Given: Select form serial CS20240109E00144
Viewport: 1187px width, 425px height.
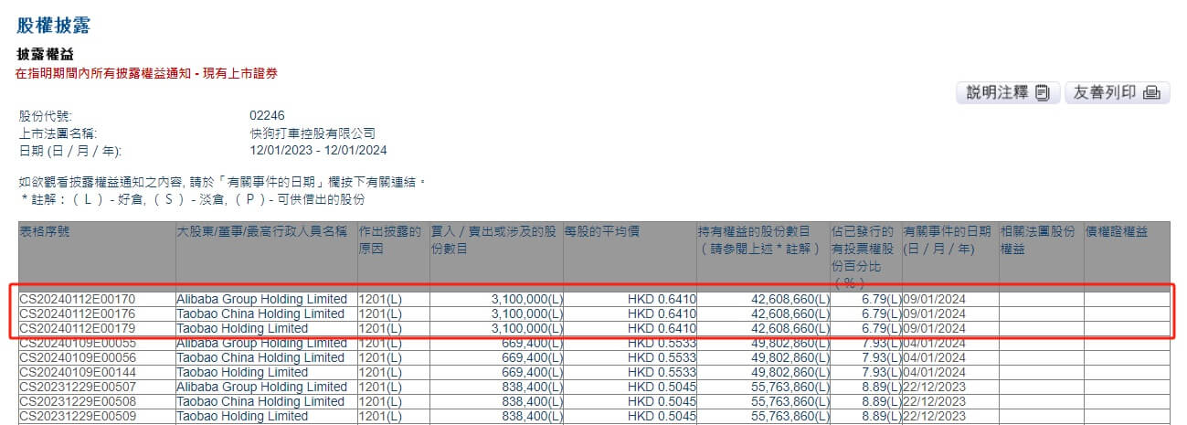Looking at the screenshot, I should tap(78, 372).
